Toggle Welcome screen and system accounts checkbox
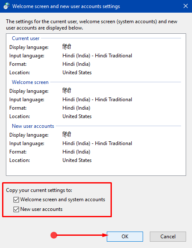Screen dimensions: 192x248 (16, 199)
